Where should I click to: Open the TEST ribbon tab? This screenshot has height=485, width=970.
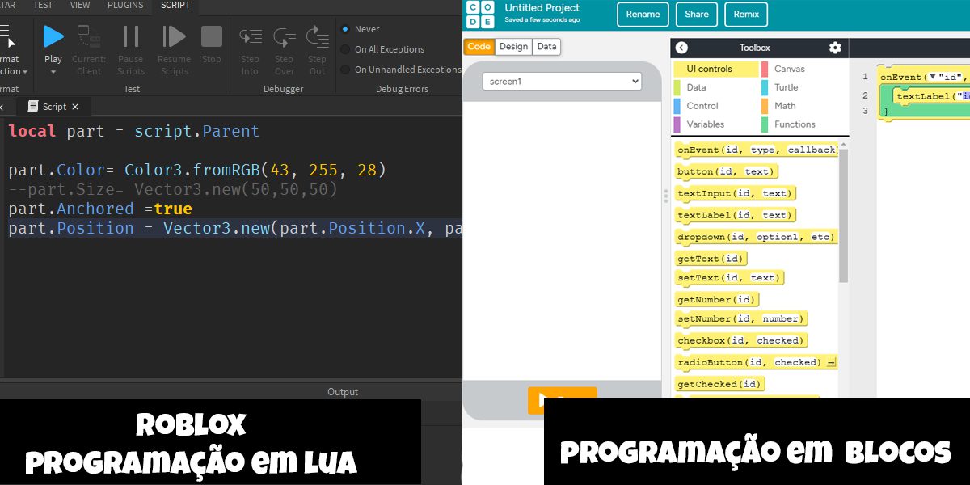(43, 5)
